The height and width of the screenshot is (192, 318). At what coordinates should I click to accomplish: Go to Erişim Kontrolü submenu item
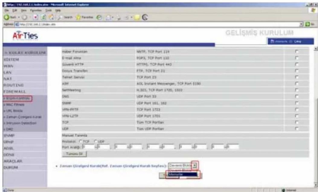tap(18, 99)
